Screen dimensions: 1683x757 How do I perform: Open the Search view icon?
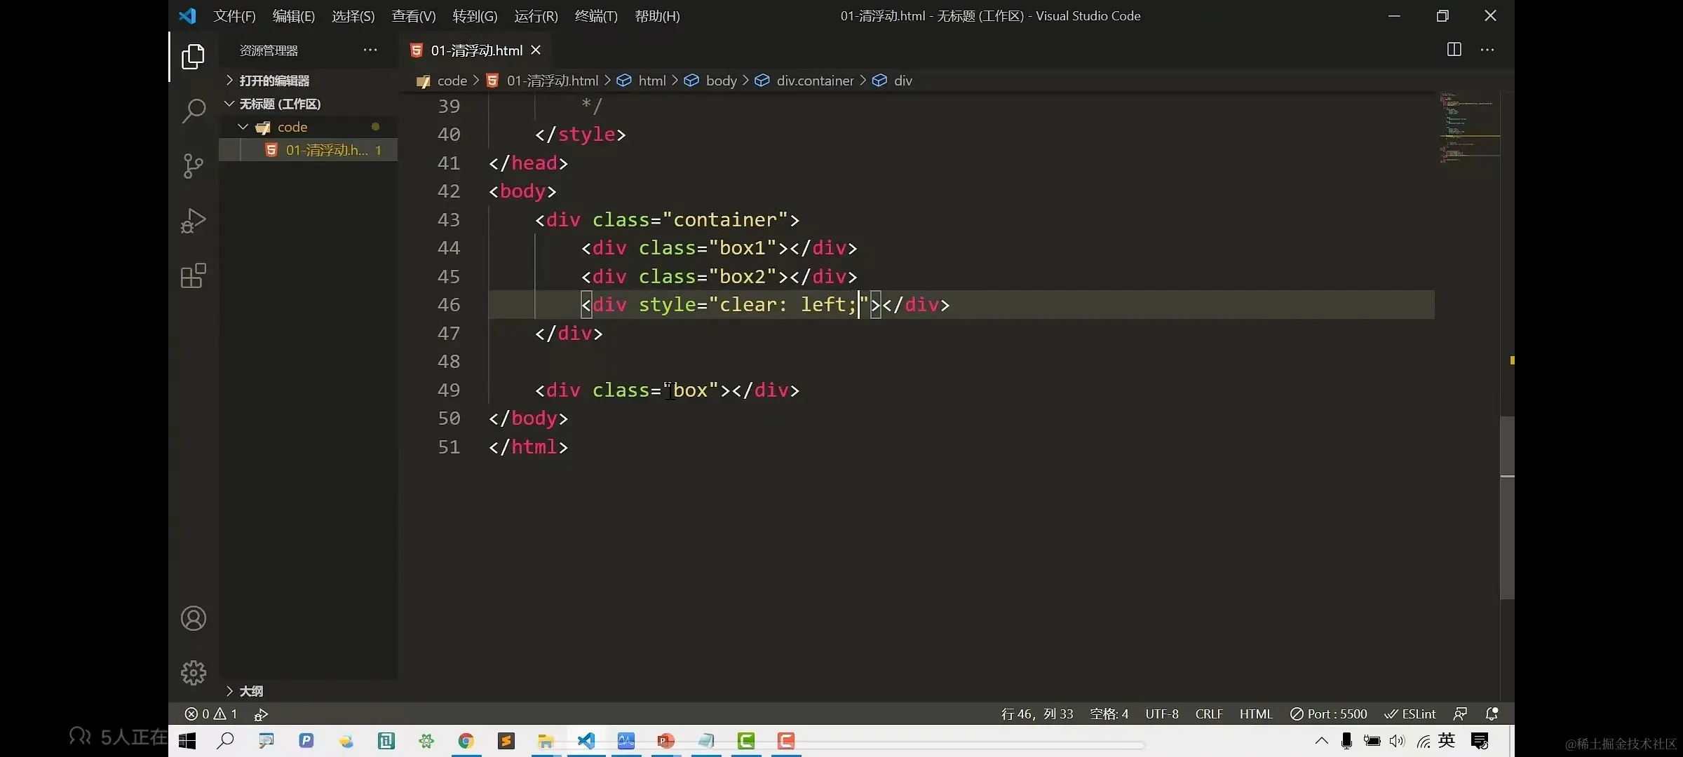point(193,111)
